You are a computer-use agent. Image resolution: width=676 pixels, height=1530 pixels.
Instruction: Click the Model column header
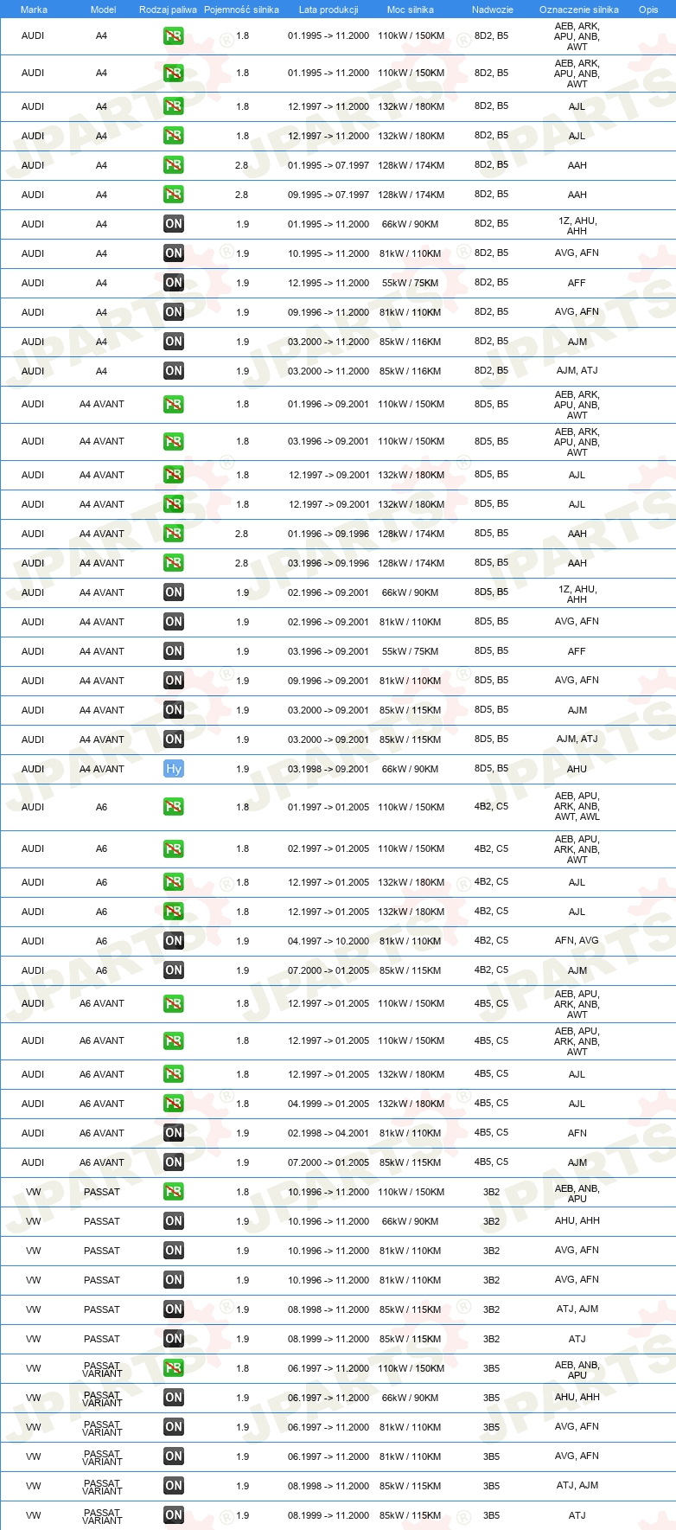(x=104, y=10)
